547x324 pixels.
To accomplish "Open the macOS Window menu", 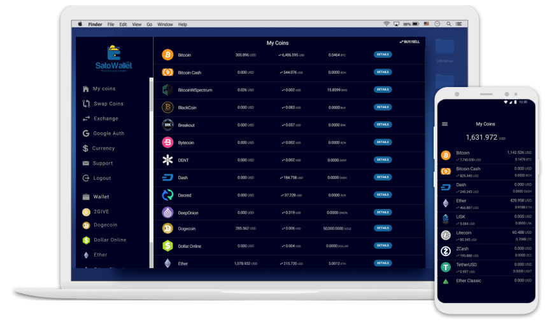I will [165, 24].
